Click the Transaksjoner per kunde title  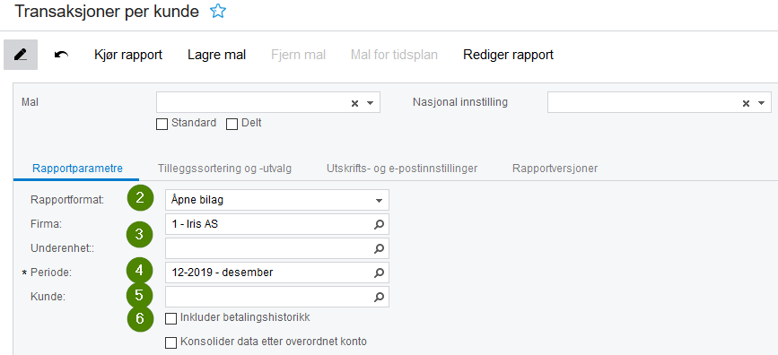coord(107,12)
